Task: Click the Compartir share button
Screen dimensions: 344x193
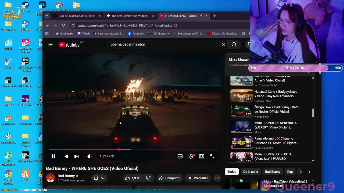Action: coord(169,178)
